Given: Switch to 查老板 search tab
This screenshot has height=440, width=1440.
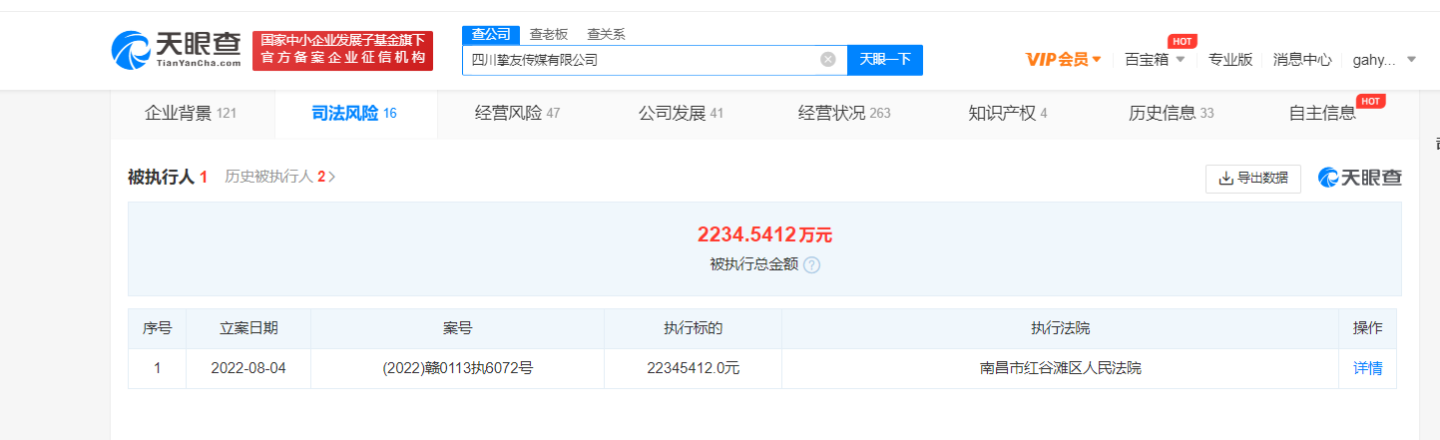Looking at the screenshot, I should pos(548,34).
